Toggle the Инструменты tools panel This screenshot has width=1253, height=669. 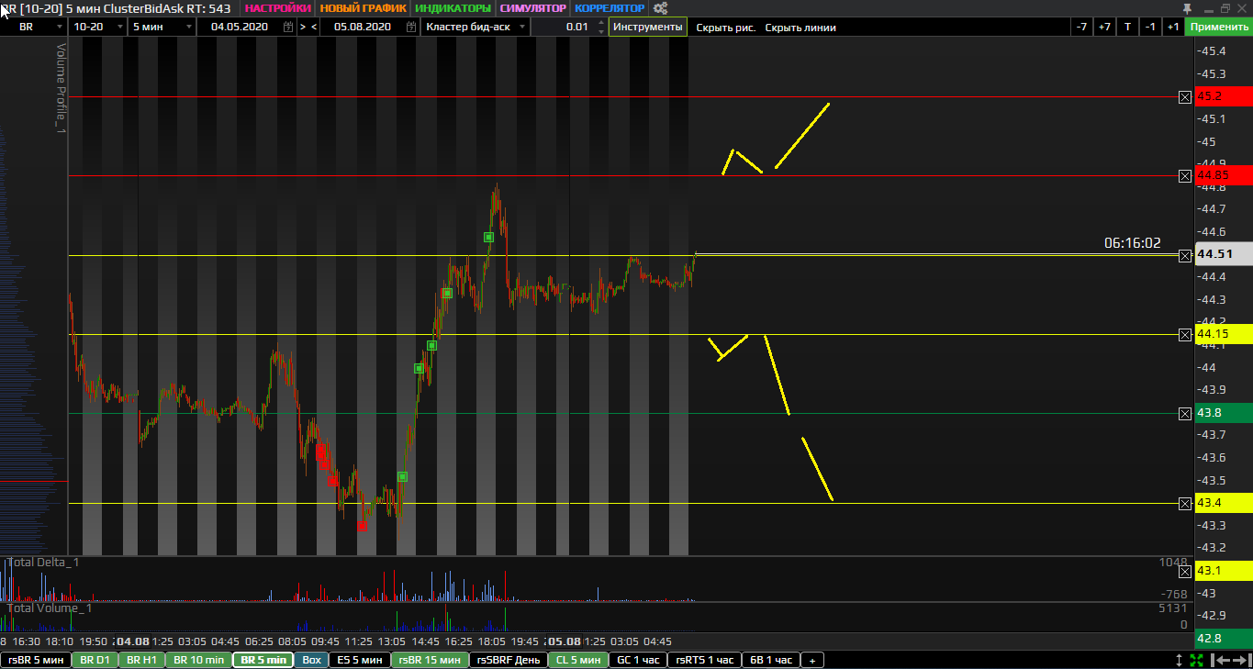coord(648,27)
